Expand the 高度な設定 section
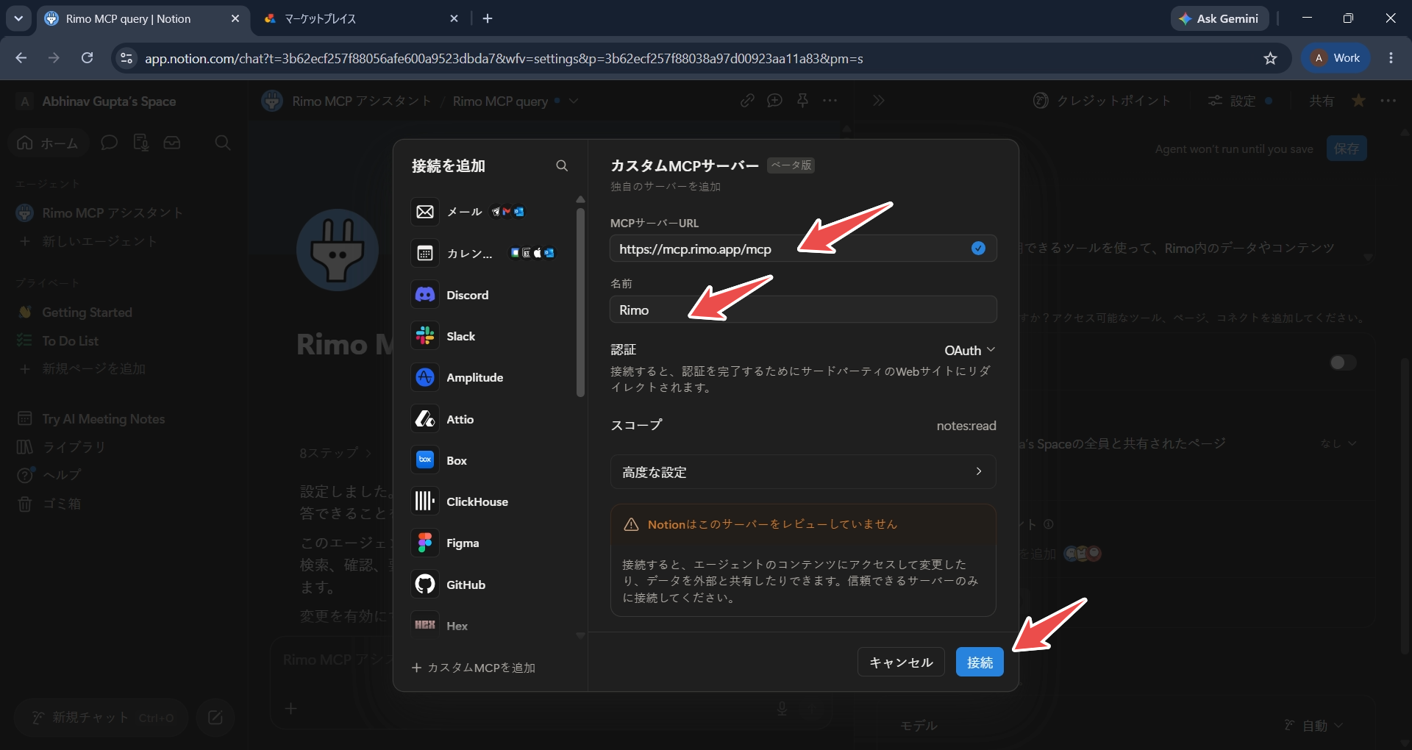This screenshot has width=1412, height=750. click(x=803, y=472)
